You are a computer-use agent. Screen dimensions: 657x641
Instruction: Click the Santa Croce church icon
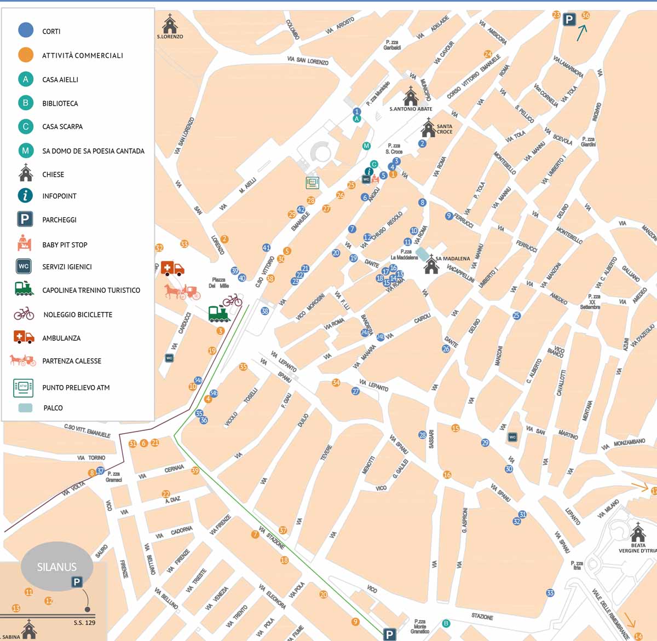(x=428, y=128)
